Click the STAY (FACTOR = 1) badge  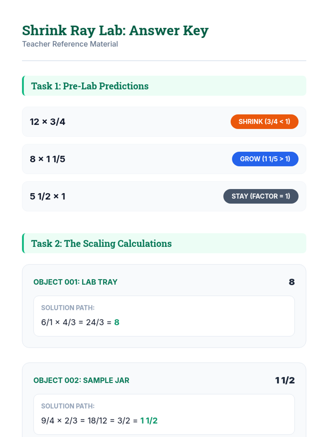coord(260,196)
